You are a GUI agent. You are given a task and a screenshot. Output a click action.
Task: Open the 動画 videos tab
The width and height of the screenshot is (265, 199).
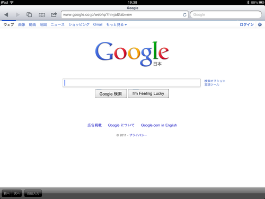point(32,24)
